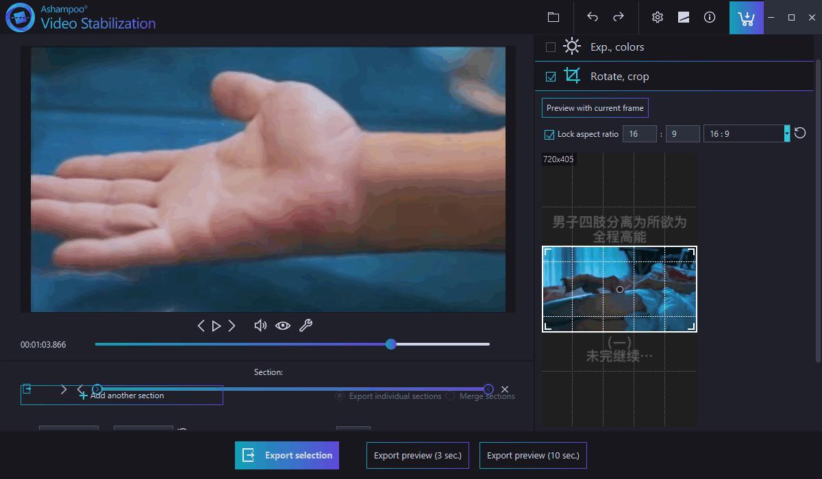
Task: Open the info/about icon
Action: tap(710, 17)
